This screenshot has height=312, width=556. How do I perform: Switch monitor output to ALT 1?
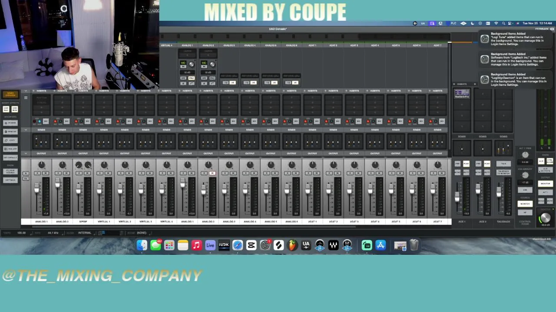[x=545, y=192]
